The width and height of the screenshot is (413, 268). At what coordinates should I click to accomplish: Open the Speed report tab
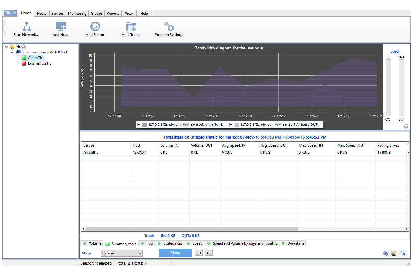pyautogui.click(x=194, y=243)
